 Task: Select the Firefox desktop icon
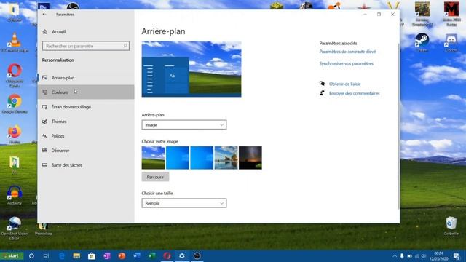coord(15,135)
